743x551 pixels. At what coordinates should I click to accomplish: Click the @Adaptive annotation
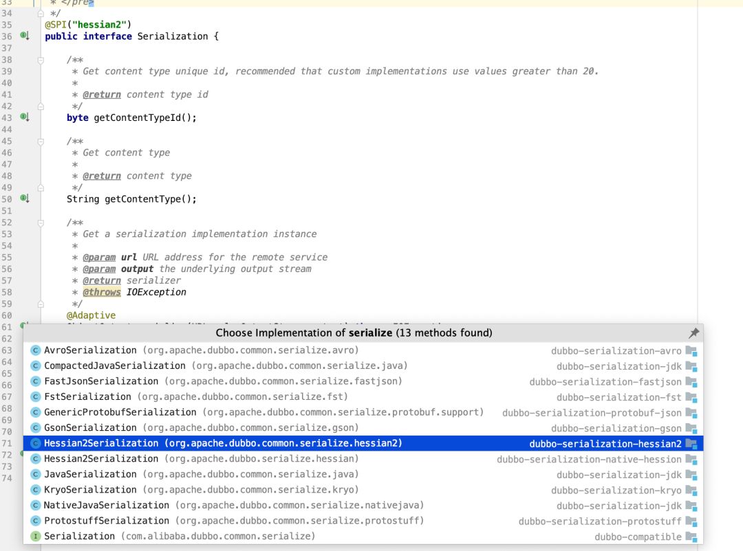pos(91,315)
